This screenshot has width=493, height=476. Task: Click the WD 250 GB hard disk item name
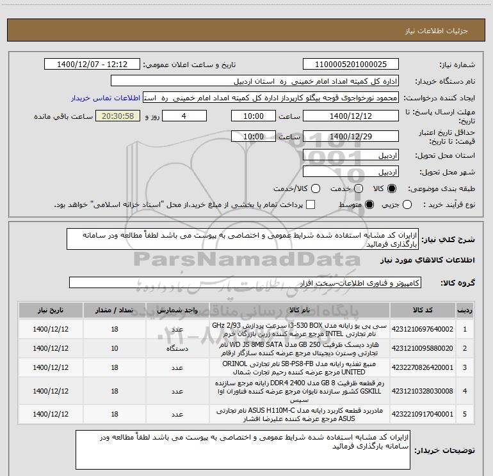point(300,349)
